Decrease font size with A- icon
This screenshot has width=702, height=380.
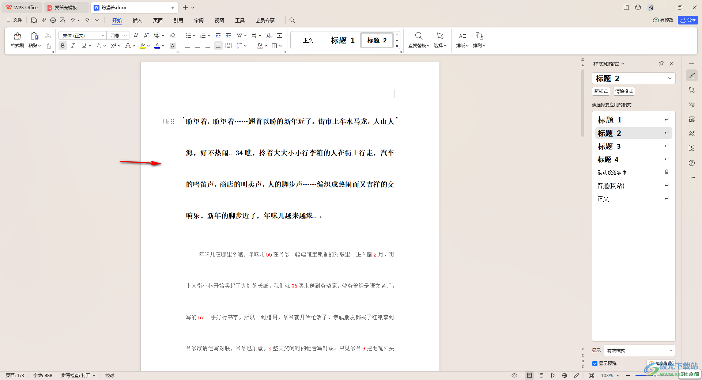(146, 35)
